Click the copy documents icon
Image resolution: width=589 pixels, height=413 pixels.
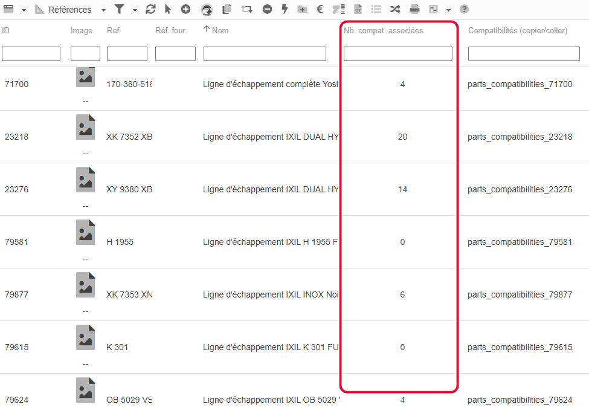[227, 10]
